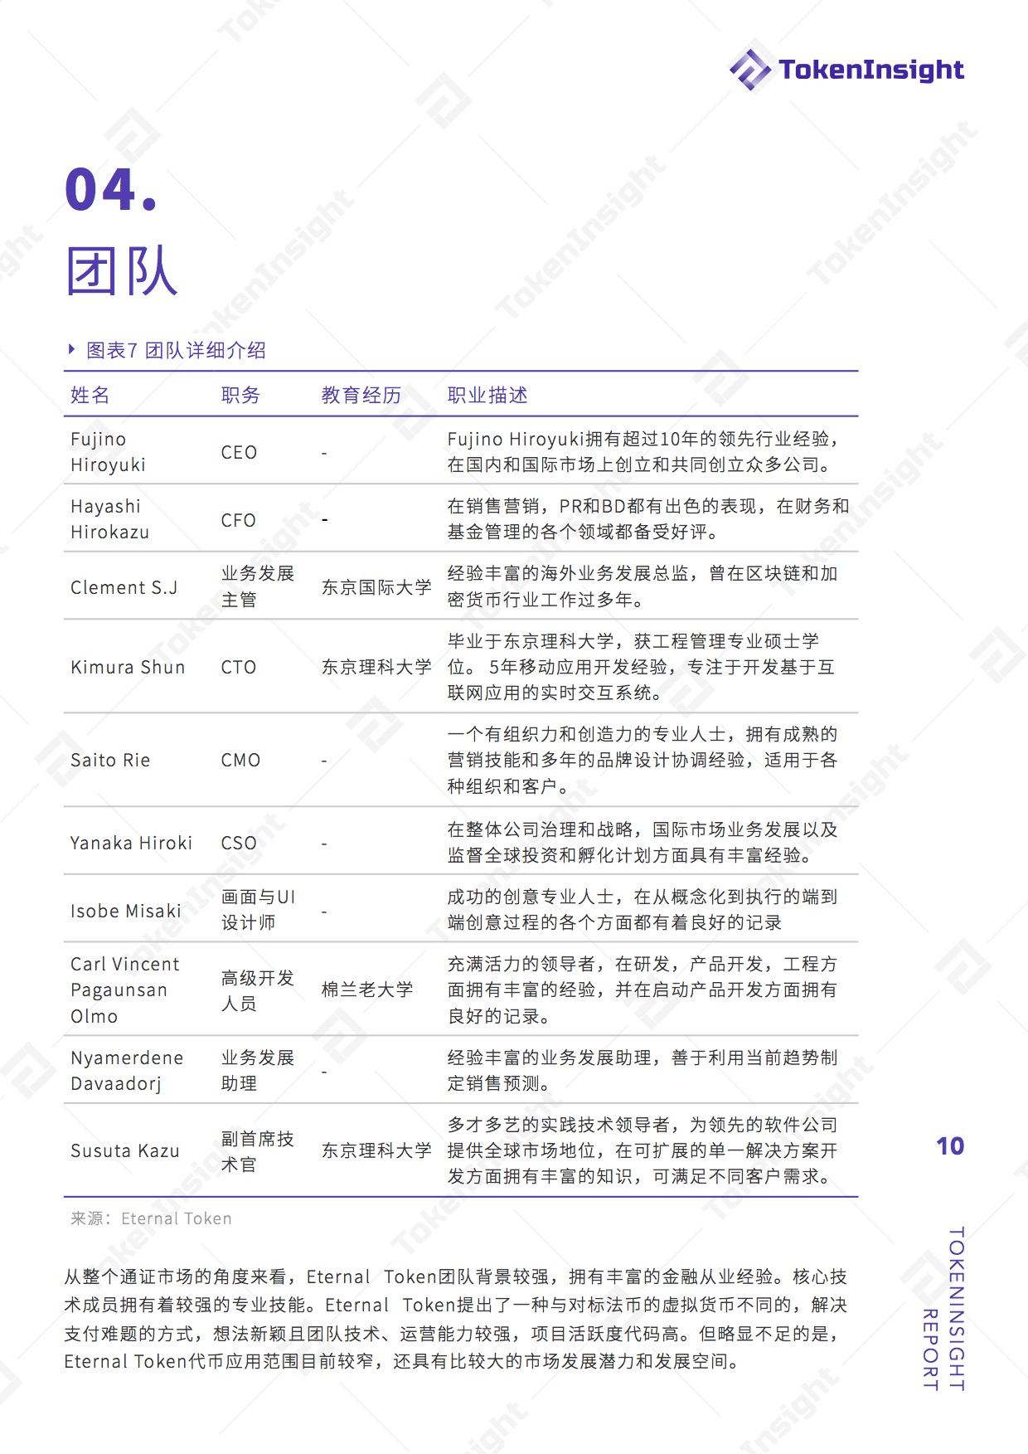Select the name Kimura Shun

click(x=128, y=667)
